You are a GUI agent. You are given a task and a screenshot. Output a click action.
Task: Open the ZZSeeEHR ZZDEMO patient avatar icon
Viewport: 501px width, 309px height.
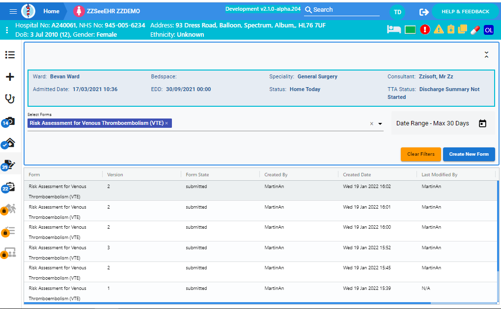(x=79, y=11)
